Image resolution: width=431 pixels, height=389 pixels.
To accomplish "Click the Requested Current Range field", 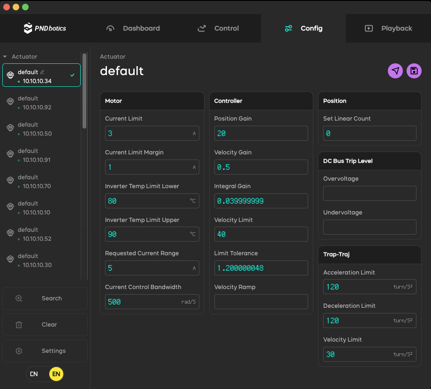I will [152, 268].
